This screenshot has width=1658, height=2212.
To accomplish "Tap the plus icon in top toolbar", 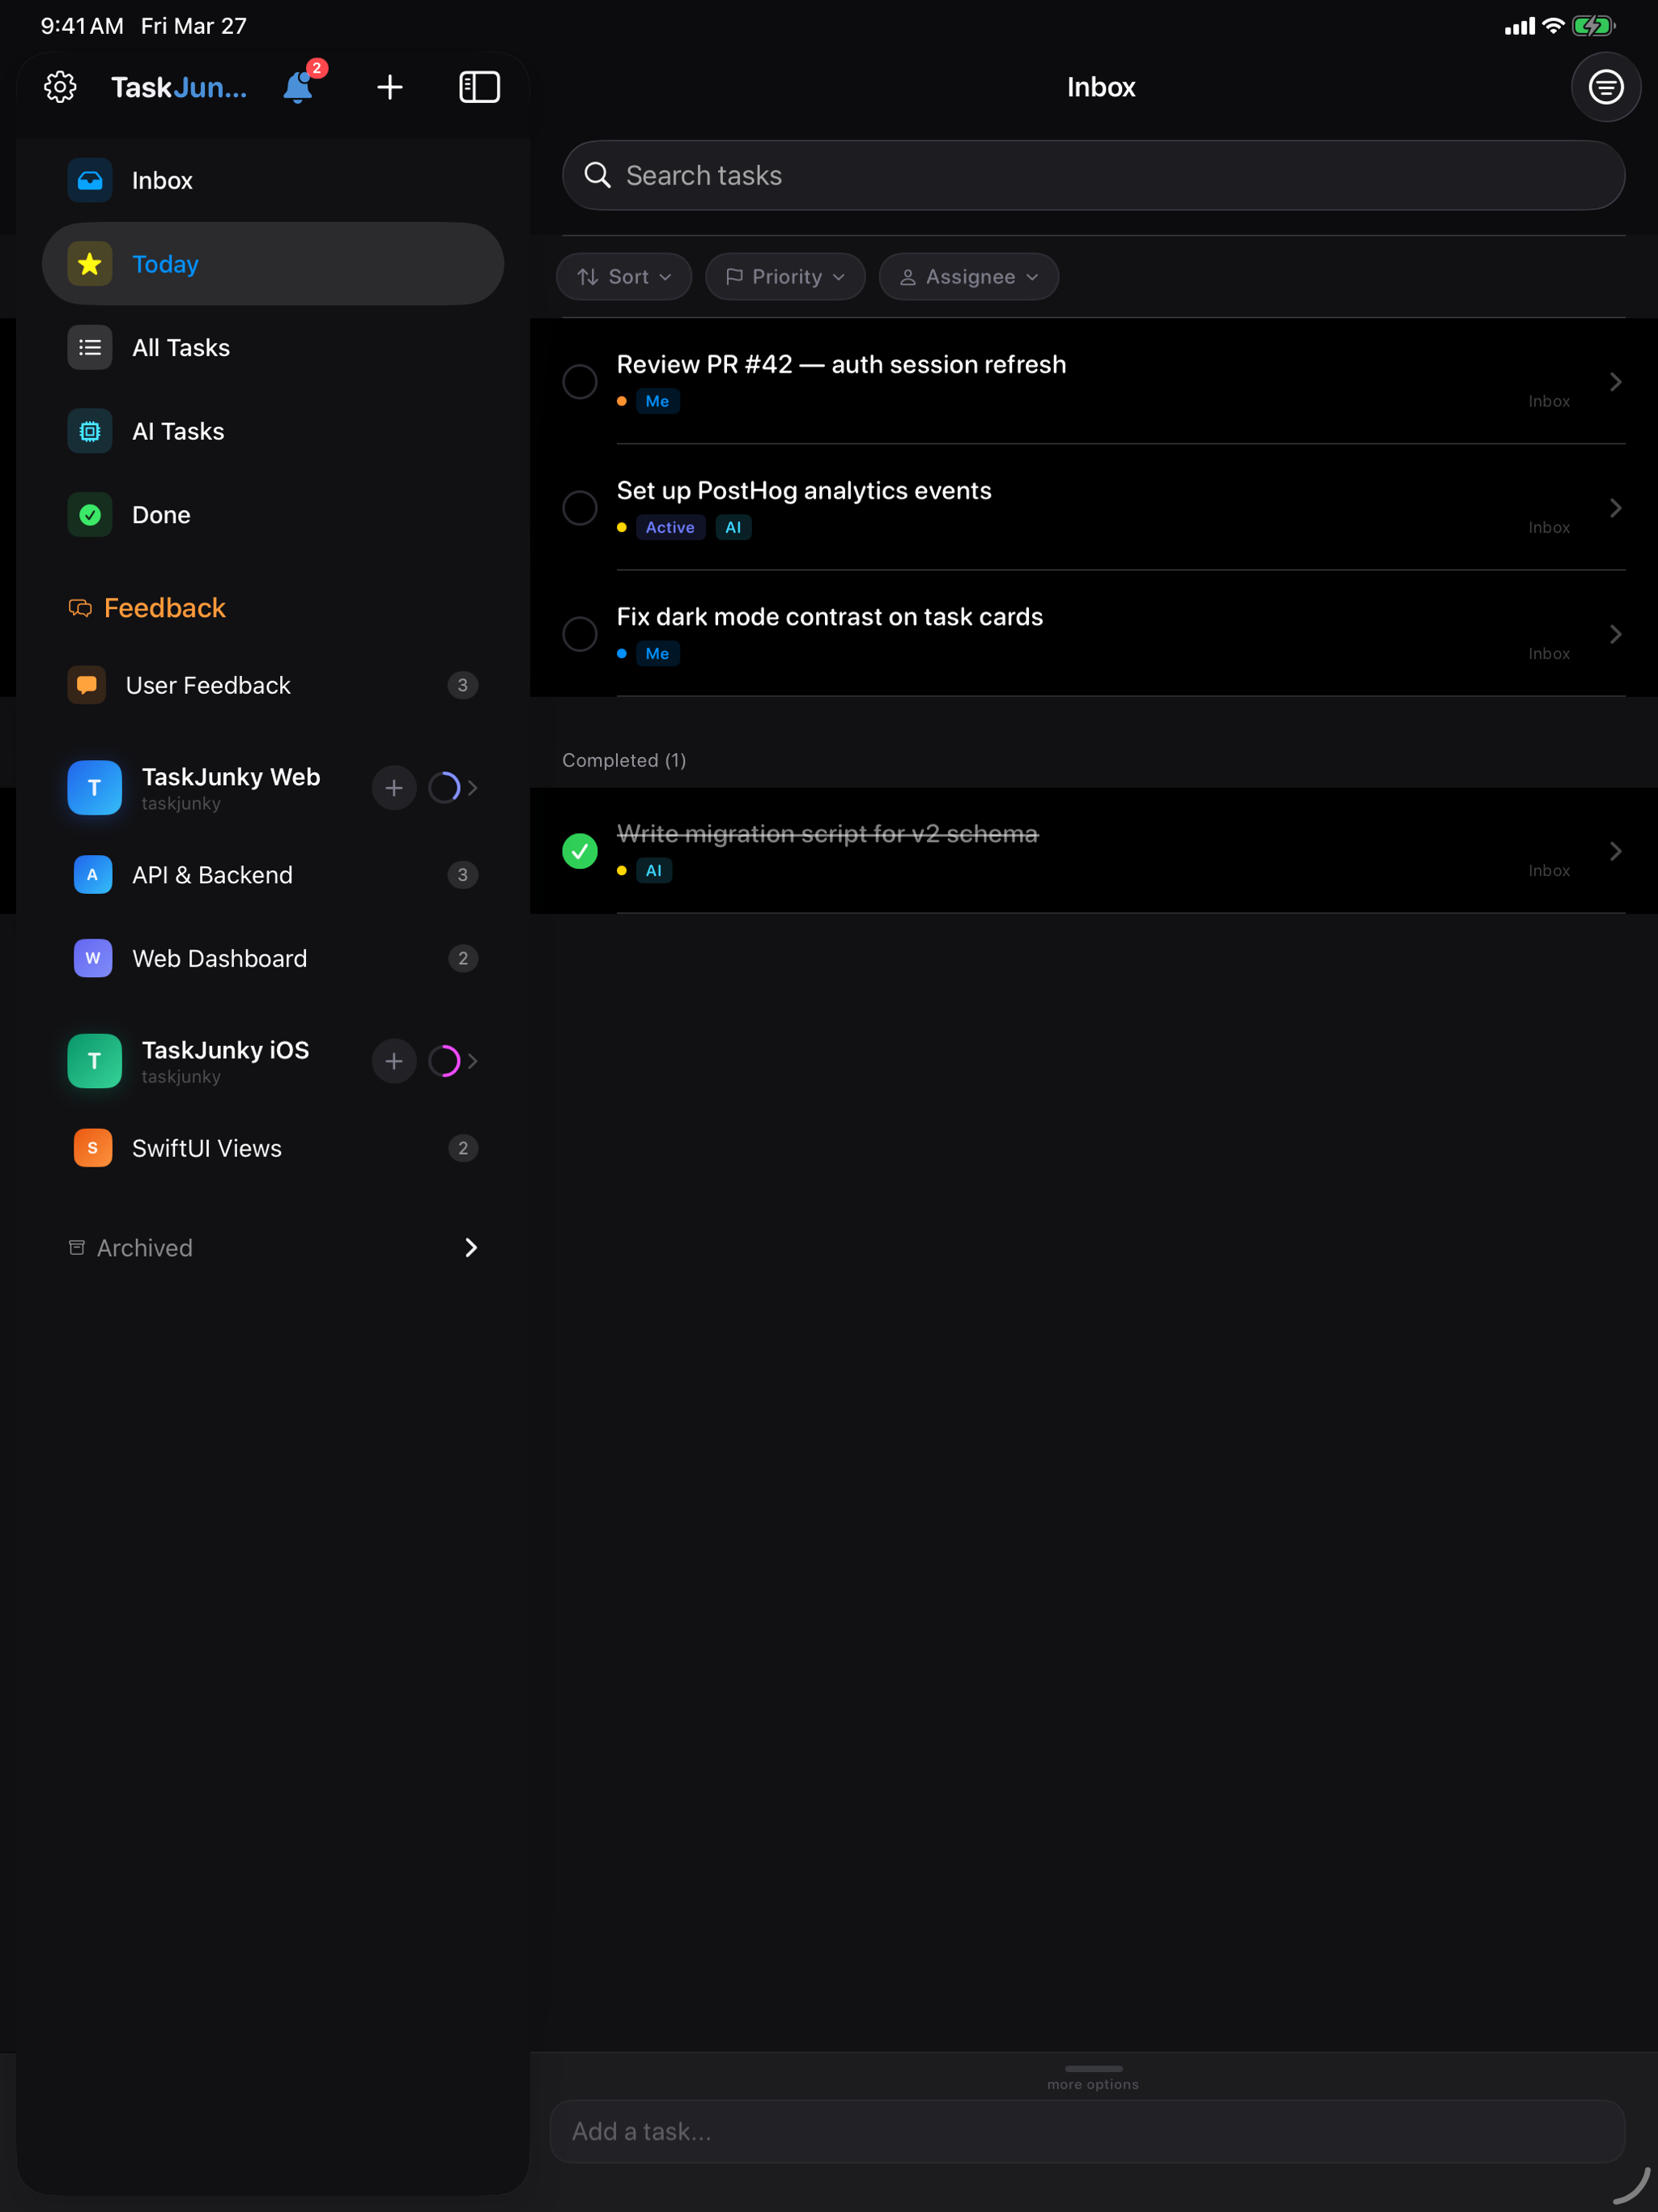I will (390, 87).
